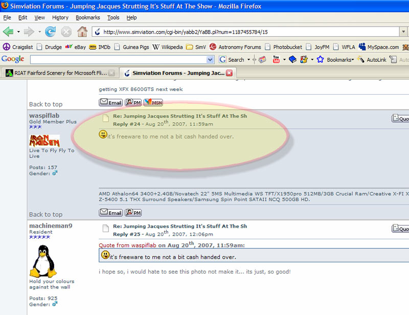Click machineman9's penguin avatar
409x315 pixels.
pyautogui.click(x=43, y=261)
